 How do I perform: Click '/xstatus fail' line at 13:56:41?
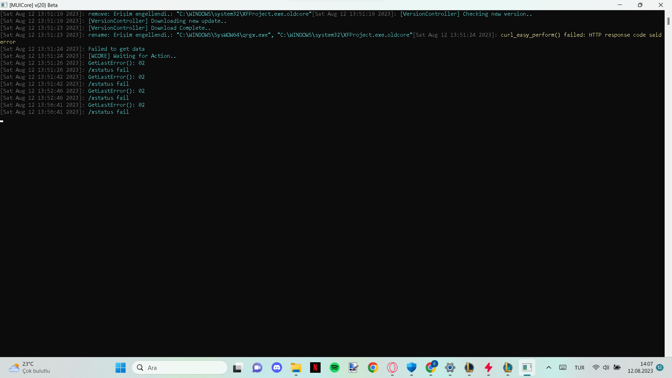coord(108,112)
